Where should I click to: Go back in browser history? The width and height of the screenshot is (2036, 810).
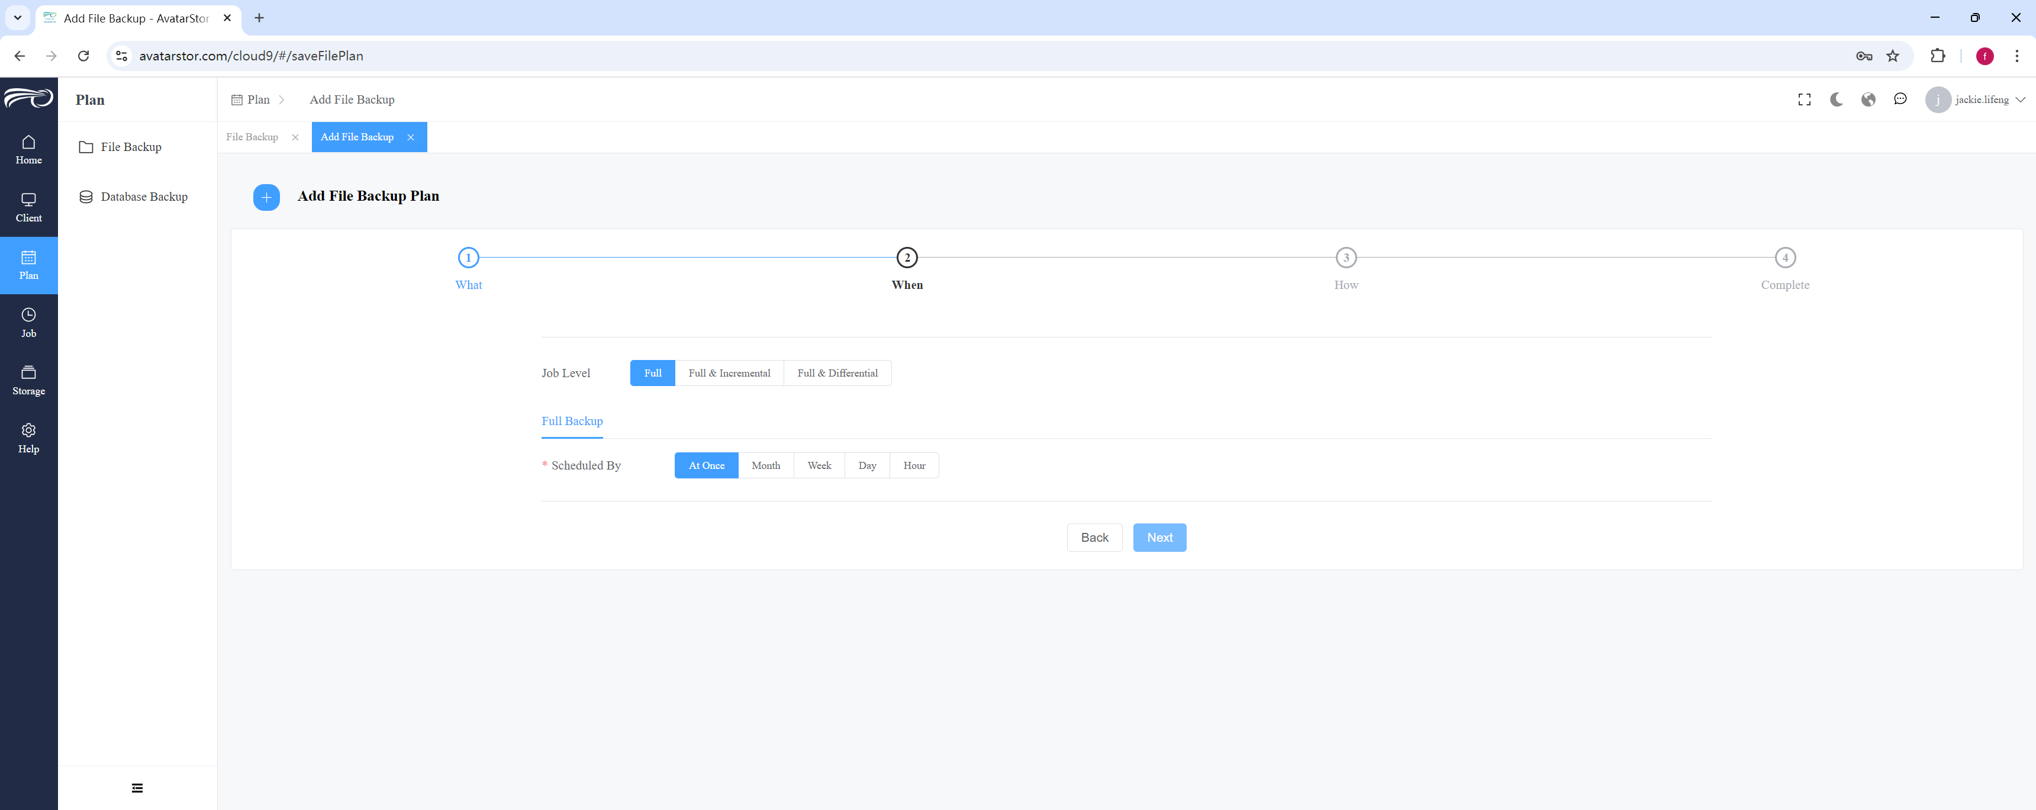click(20, 56)
